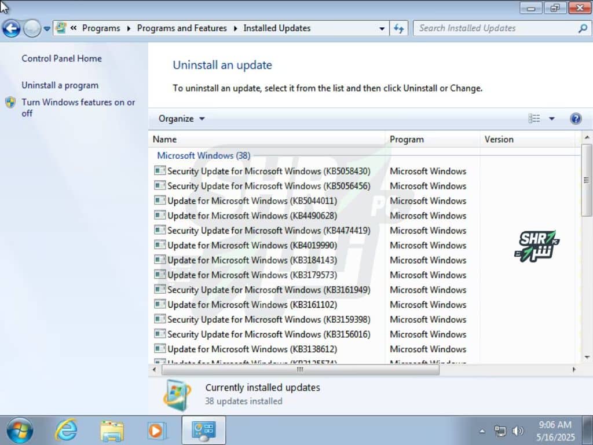Open the recent pages dropdown arrow

click(x=47, y=28)
